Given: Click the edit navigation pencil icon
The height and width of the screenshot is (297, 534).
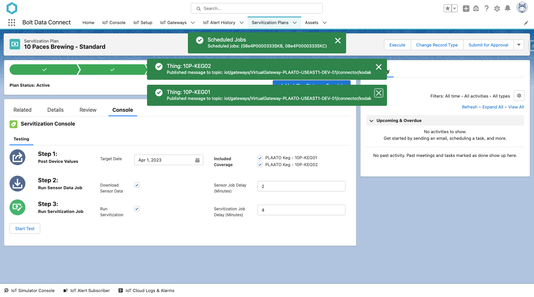Looking at the screenshot, I should pos(526,23).
